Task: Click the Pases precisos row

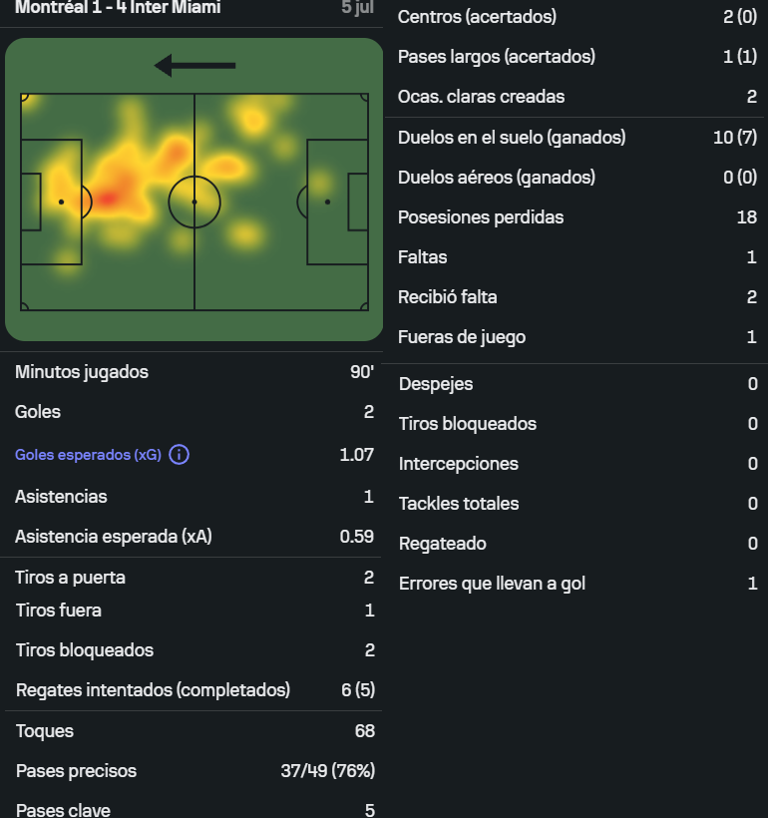Action: 194,770
